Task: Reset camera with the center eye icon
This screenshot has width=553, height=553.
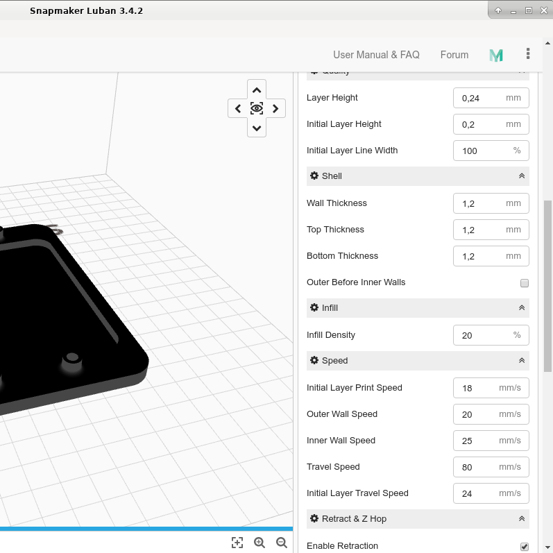Action: 257,109
